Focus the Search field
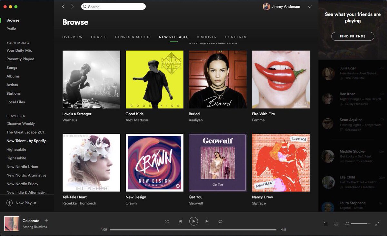 coord(114,6)
